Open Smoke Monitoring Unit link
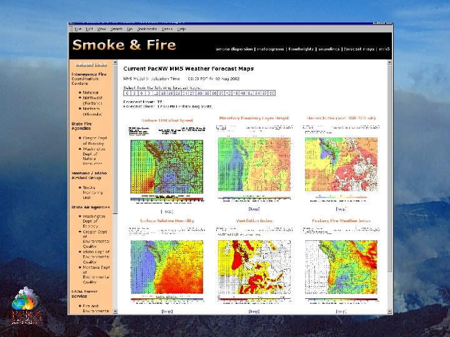The image size is (450, 337). tap(92, 193)
